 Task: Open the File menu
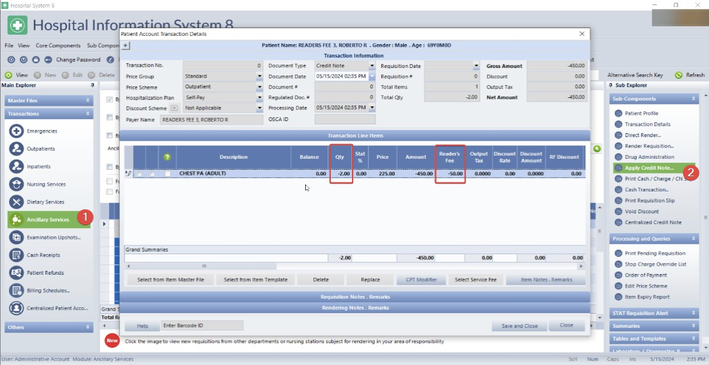9,45
